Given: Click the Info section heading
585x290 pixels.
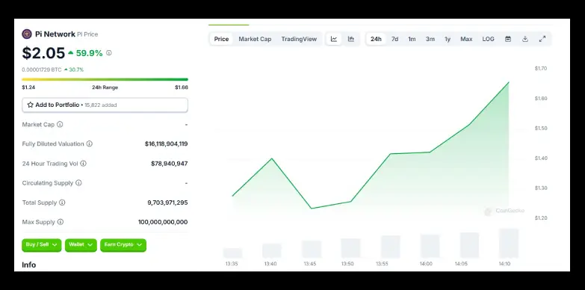Looking at the screenshot, I should (x=28, y=265).
